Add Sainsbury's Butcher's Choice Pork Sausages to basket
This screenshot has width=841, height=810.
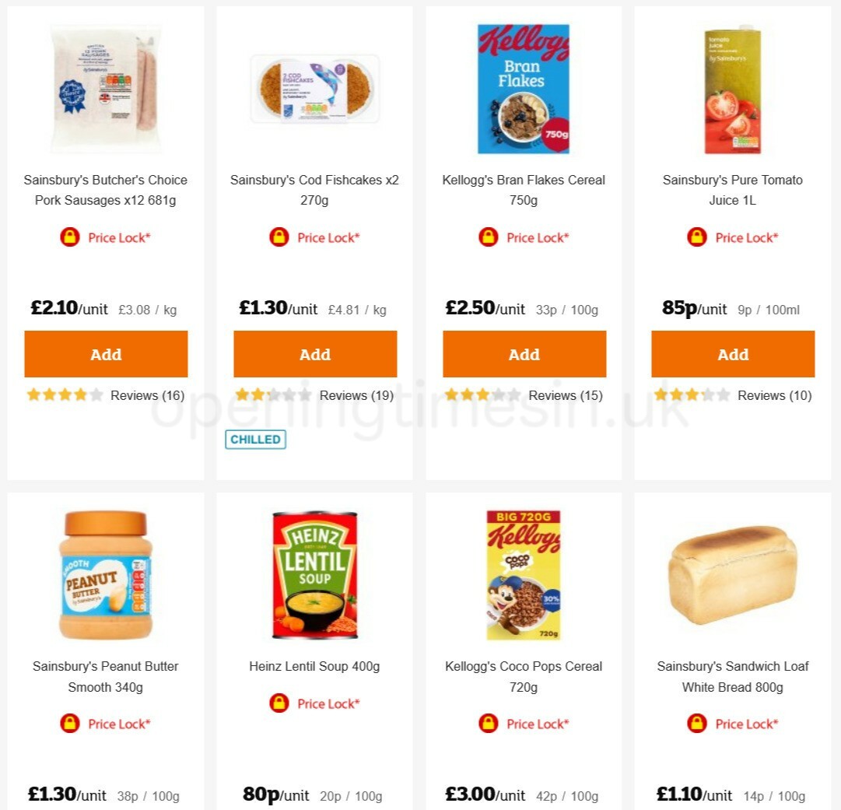(x=106, y=354)
